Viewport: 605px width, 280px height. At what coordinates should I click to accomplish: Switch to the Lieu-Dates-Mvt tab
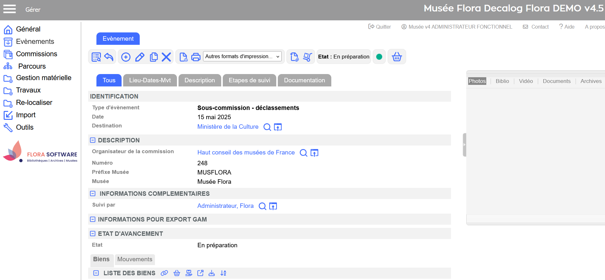[150, 80]
